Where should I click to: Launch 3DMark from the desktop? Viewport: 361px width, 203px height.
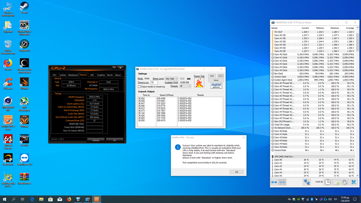tap(24, 83)
